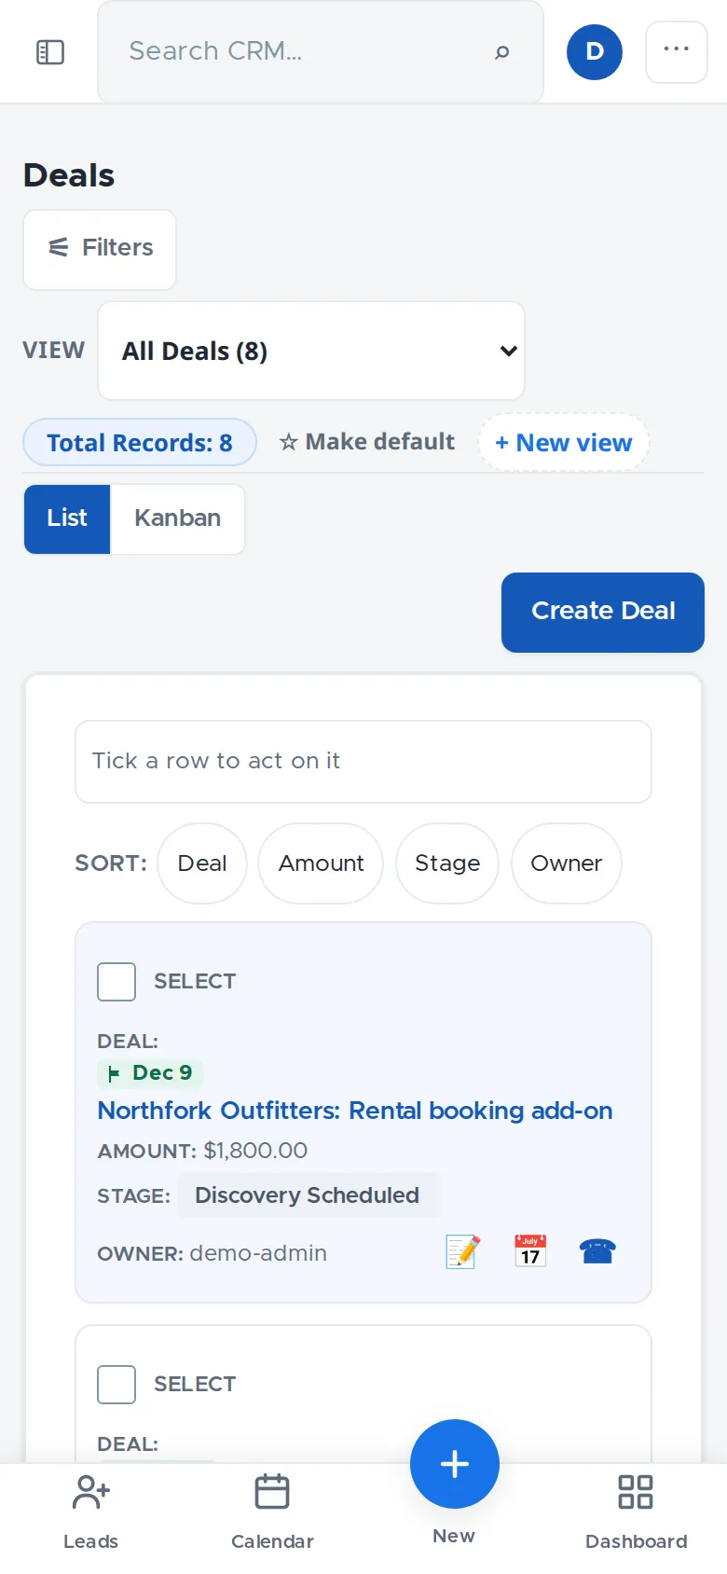Sort by Owner
This screenshot has width=727, height=1574.
[x=567, y=863]
